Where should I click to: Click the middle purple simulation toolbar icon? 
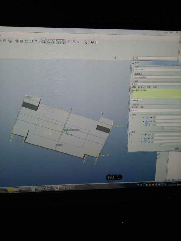(x=74, y=42)
